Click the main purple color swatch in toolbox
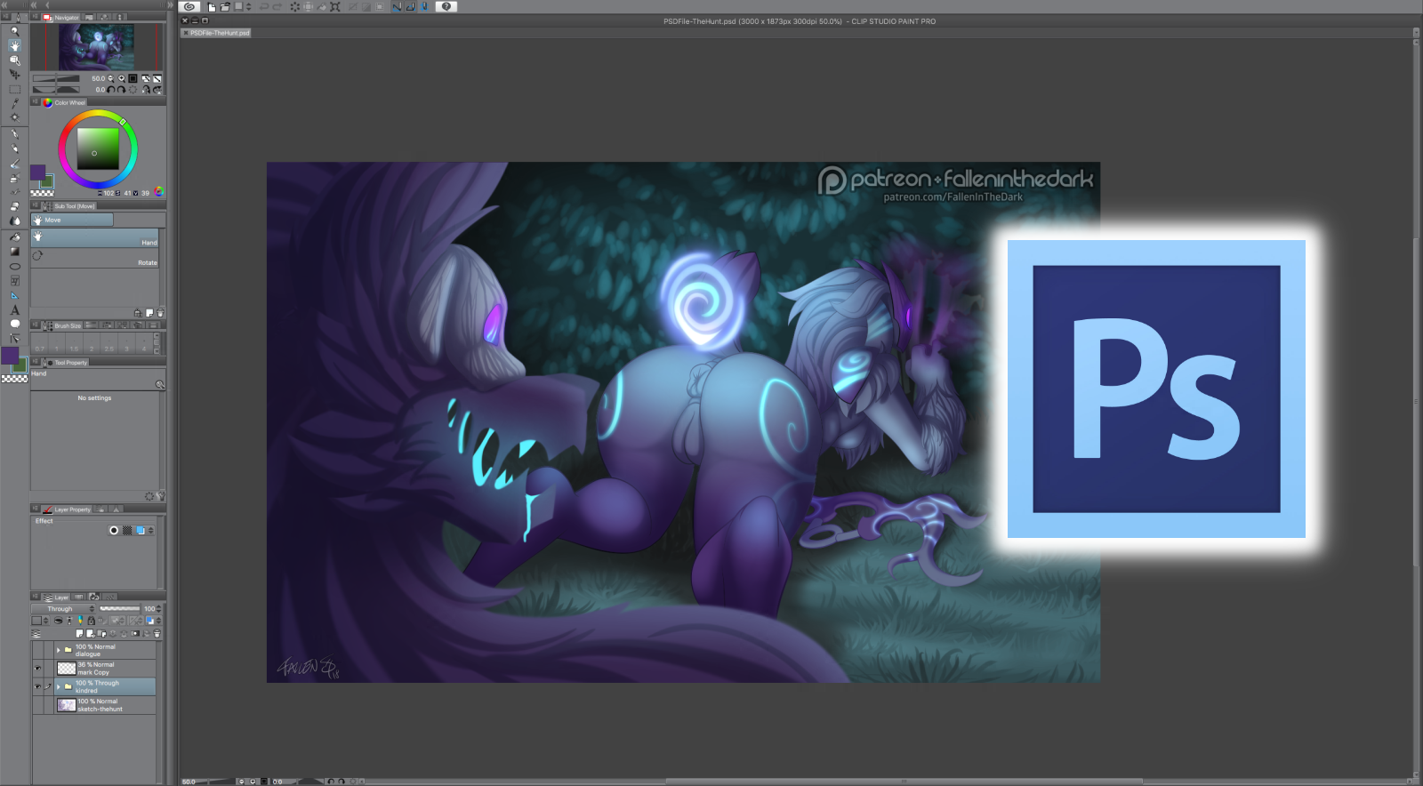The image size is (1423, 786). pos(10,356)
